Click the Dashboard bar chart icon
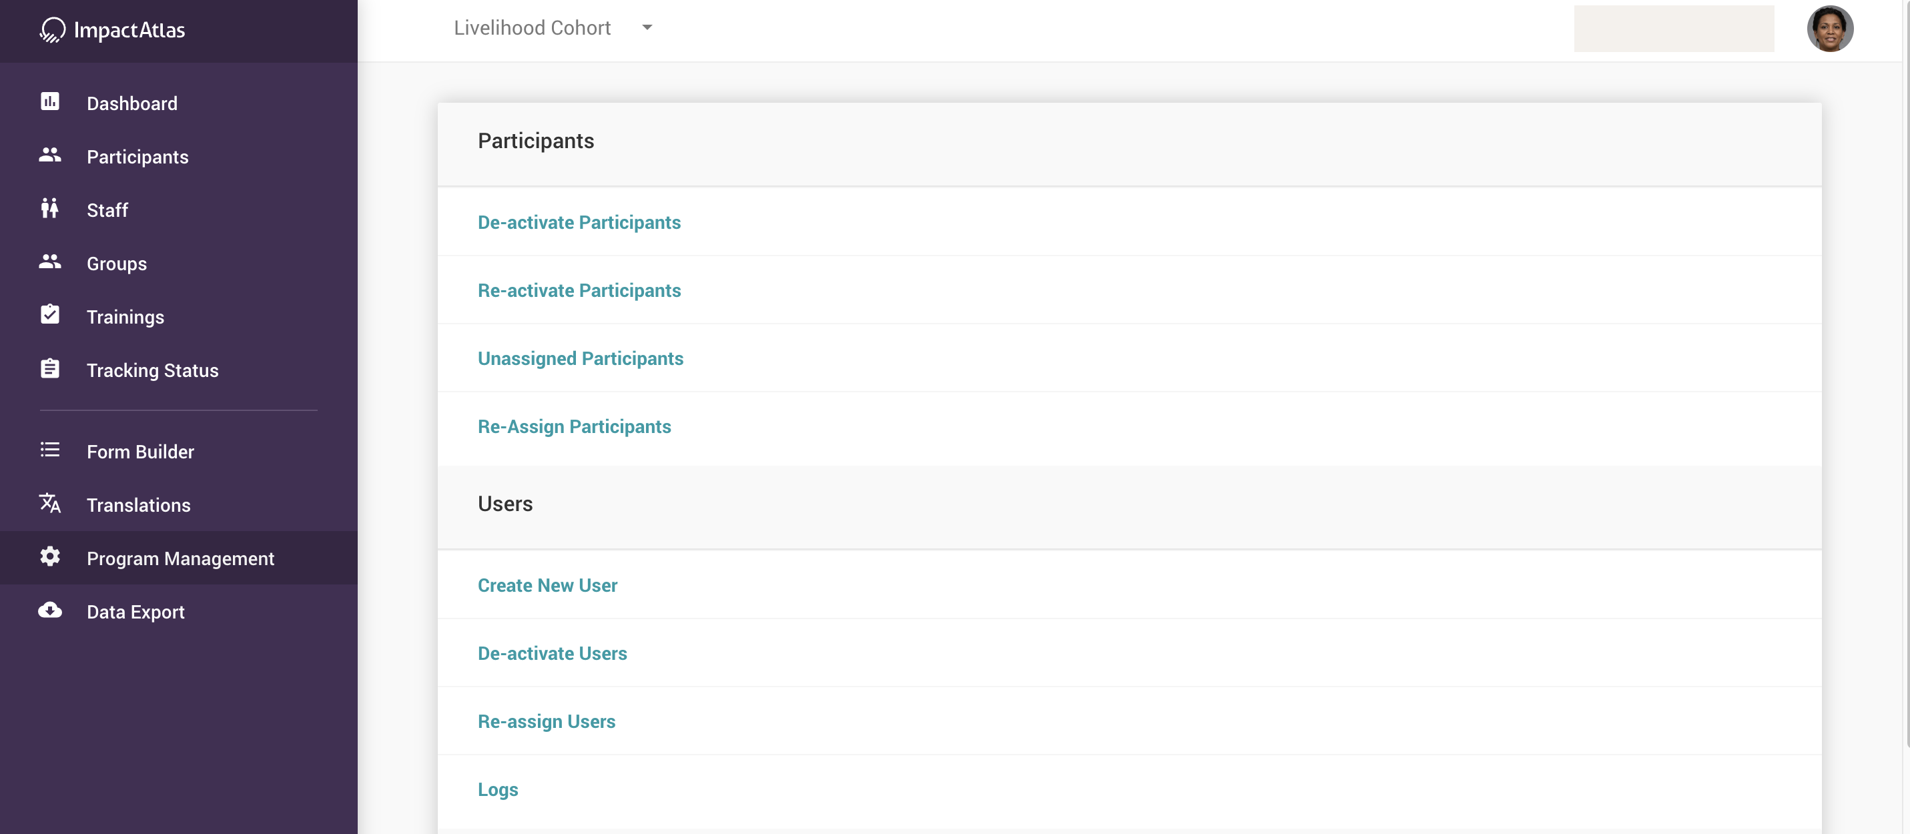 click(x=49, y=101)
